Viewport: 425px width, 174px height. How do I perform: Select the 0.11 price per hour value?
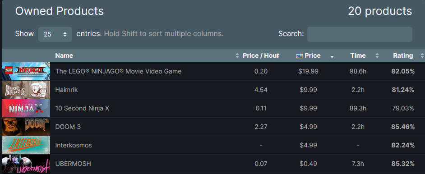(x=261, y=108)
